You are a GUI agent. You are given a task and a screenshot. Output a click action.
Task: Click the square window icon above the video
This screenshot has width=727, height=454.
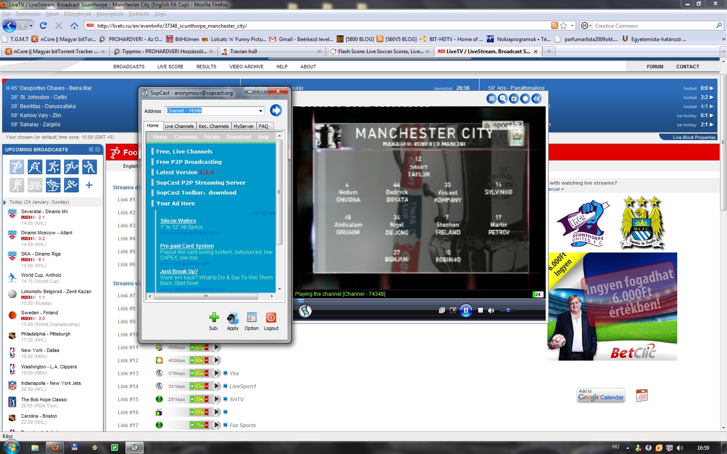(x=491, y=99)
